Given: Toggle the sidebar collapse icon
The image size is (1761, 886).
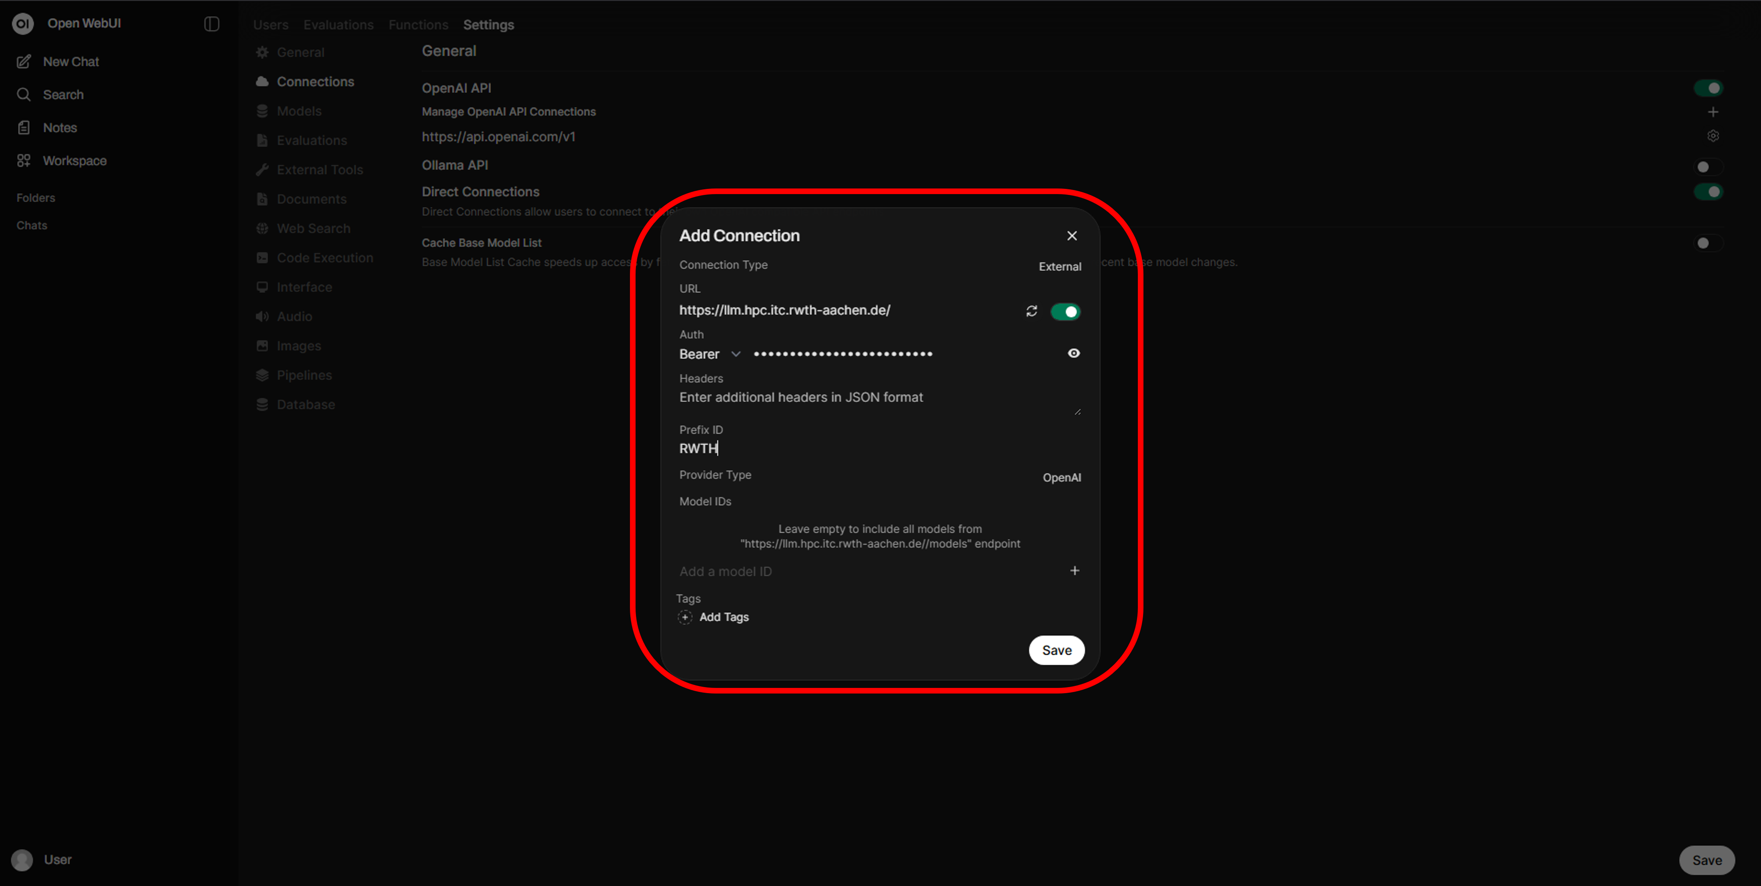Looking at the screenshot, I should 211,24.
